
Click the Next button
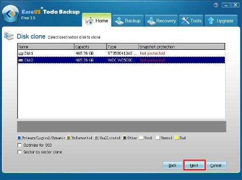[194, 165]
